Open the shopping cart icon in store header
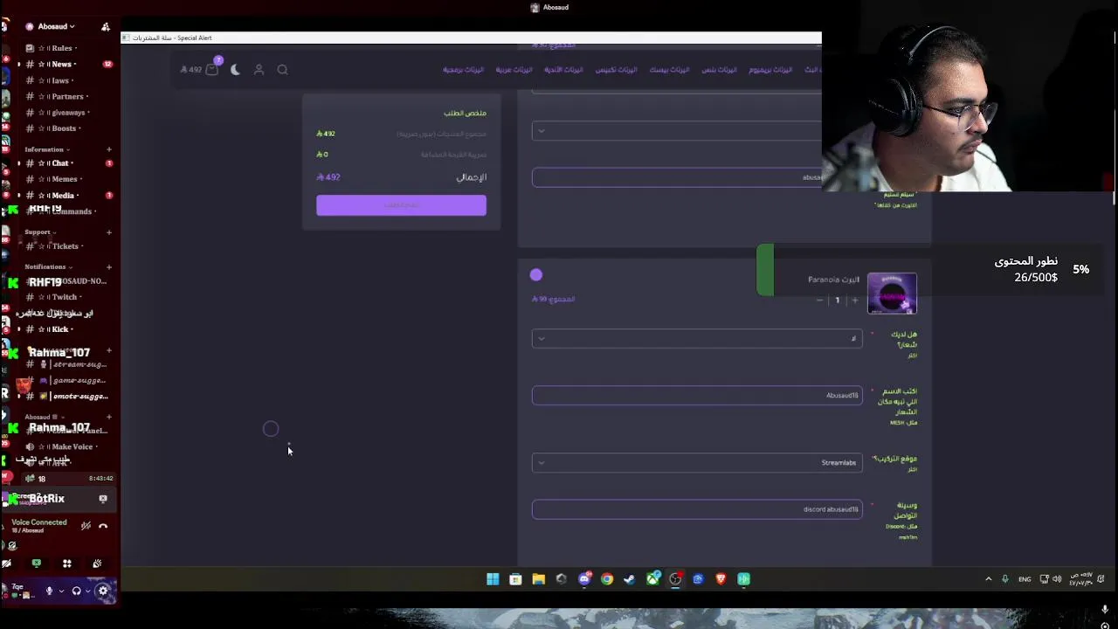Screen dimensions: 1118x629 point(211,69)
